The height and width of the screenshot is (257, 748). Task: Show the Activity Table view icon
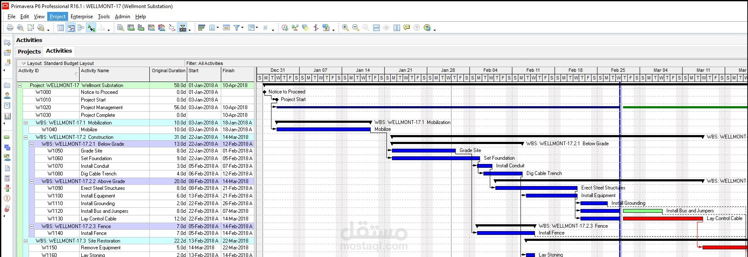(60, 28)
